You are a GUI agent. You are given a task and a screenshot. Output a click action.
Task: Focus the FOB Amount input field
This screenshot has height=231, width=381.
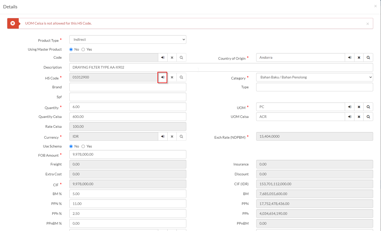coord(128,155)
